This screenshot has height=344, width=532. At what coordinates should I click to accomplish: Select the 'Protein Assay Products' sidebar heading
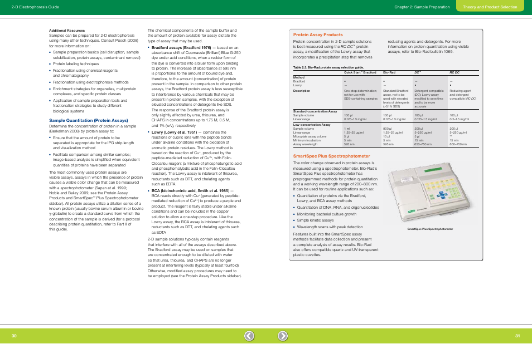point(318,35)
